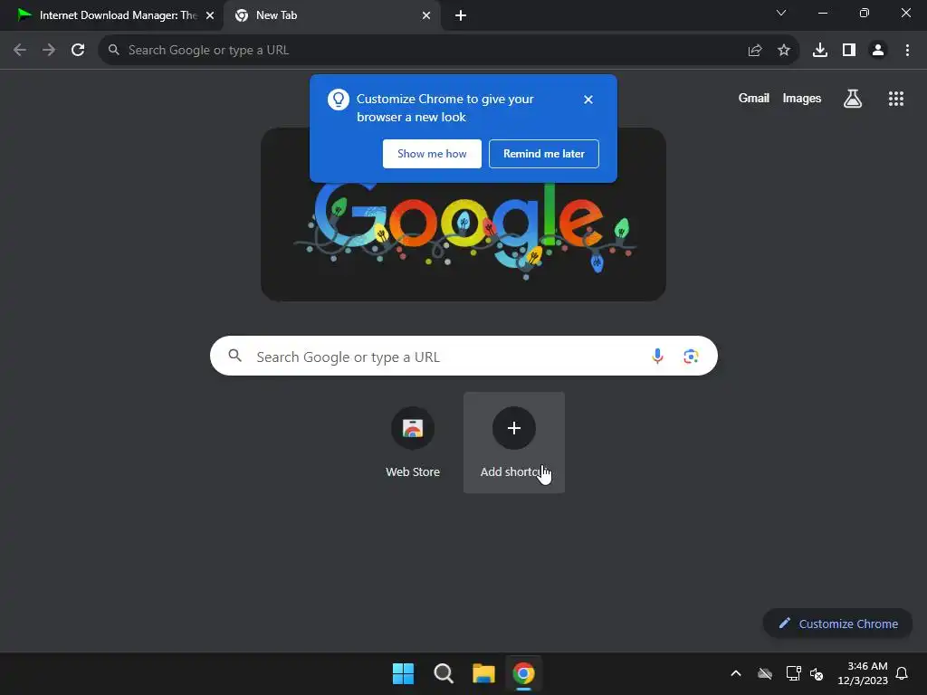This screenshot has height=695, width=927.
Task: Go back using the back arrow
Action: [x=20, y=51]
